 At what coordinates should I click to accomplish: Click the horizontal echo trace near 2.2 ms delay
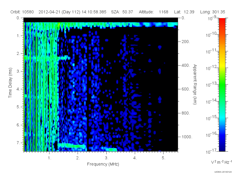pyautogui.click(x=47, y=58)
